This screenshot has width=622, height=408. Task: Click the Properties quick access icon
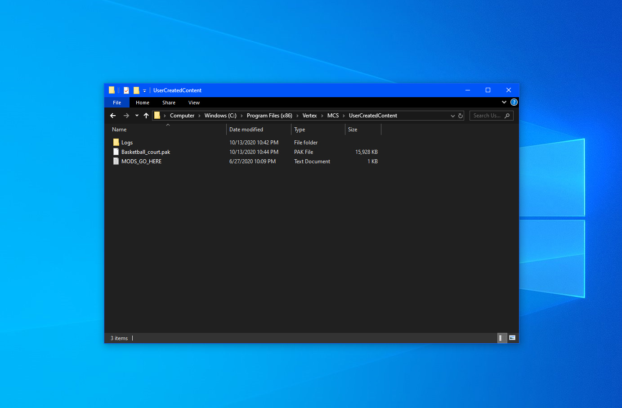pos(126,90)
